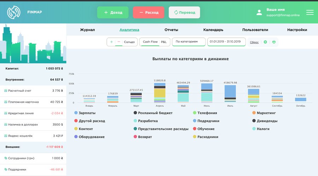Screen dimensions: 318x176
Task: Switch chart mode to Cash Flow
Action: 150,42
